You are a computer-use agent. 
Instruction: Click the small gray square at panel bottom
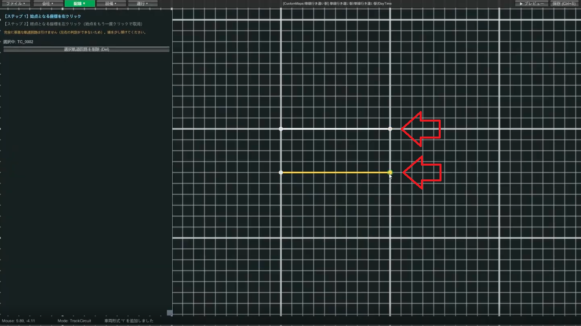(169, 313)
